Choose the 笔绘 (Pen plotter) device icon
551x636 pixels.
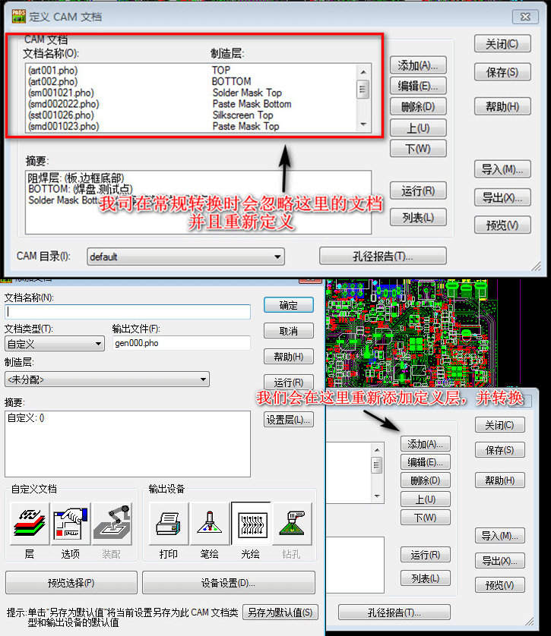pyautogui.click(x=209, y=524)
